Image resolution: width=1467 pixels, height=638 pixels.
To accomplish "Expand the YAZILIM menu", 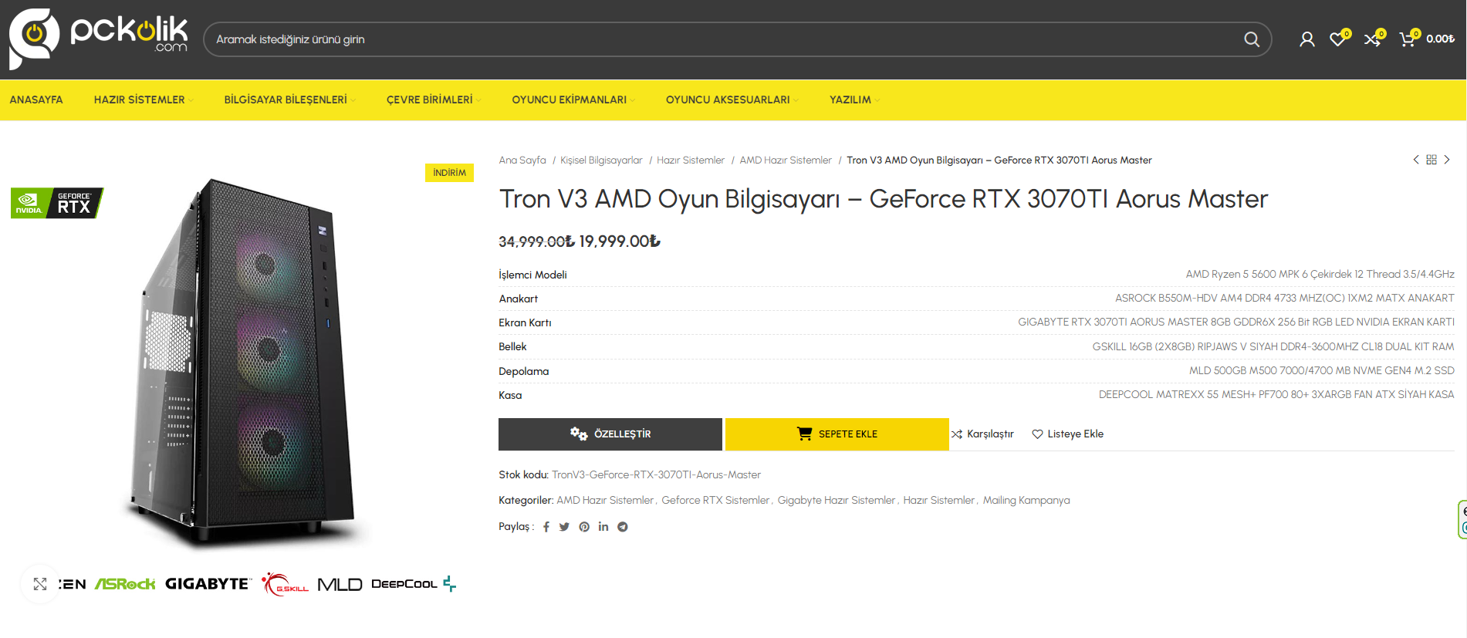I will tap(854, 100).
